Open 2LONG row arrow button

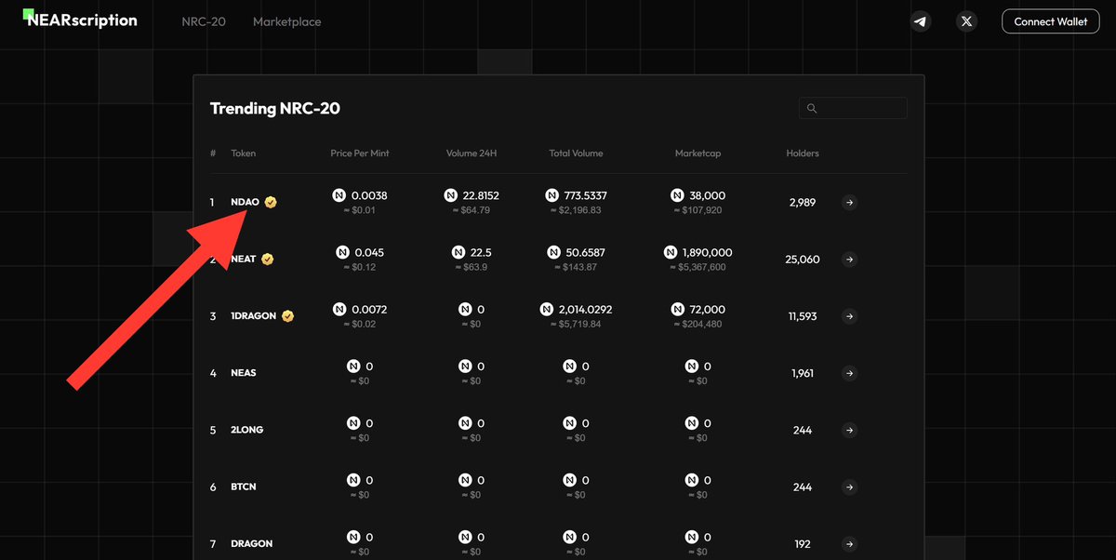coord(849,431)
